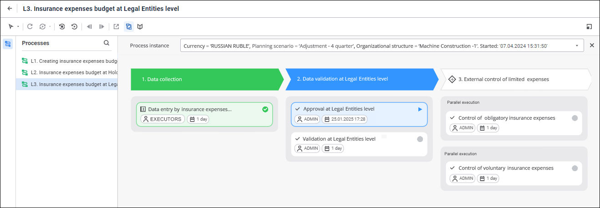Search processes with the magnifier icon

tap(107, 43)
